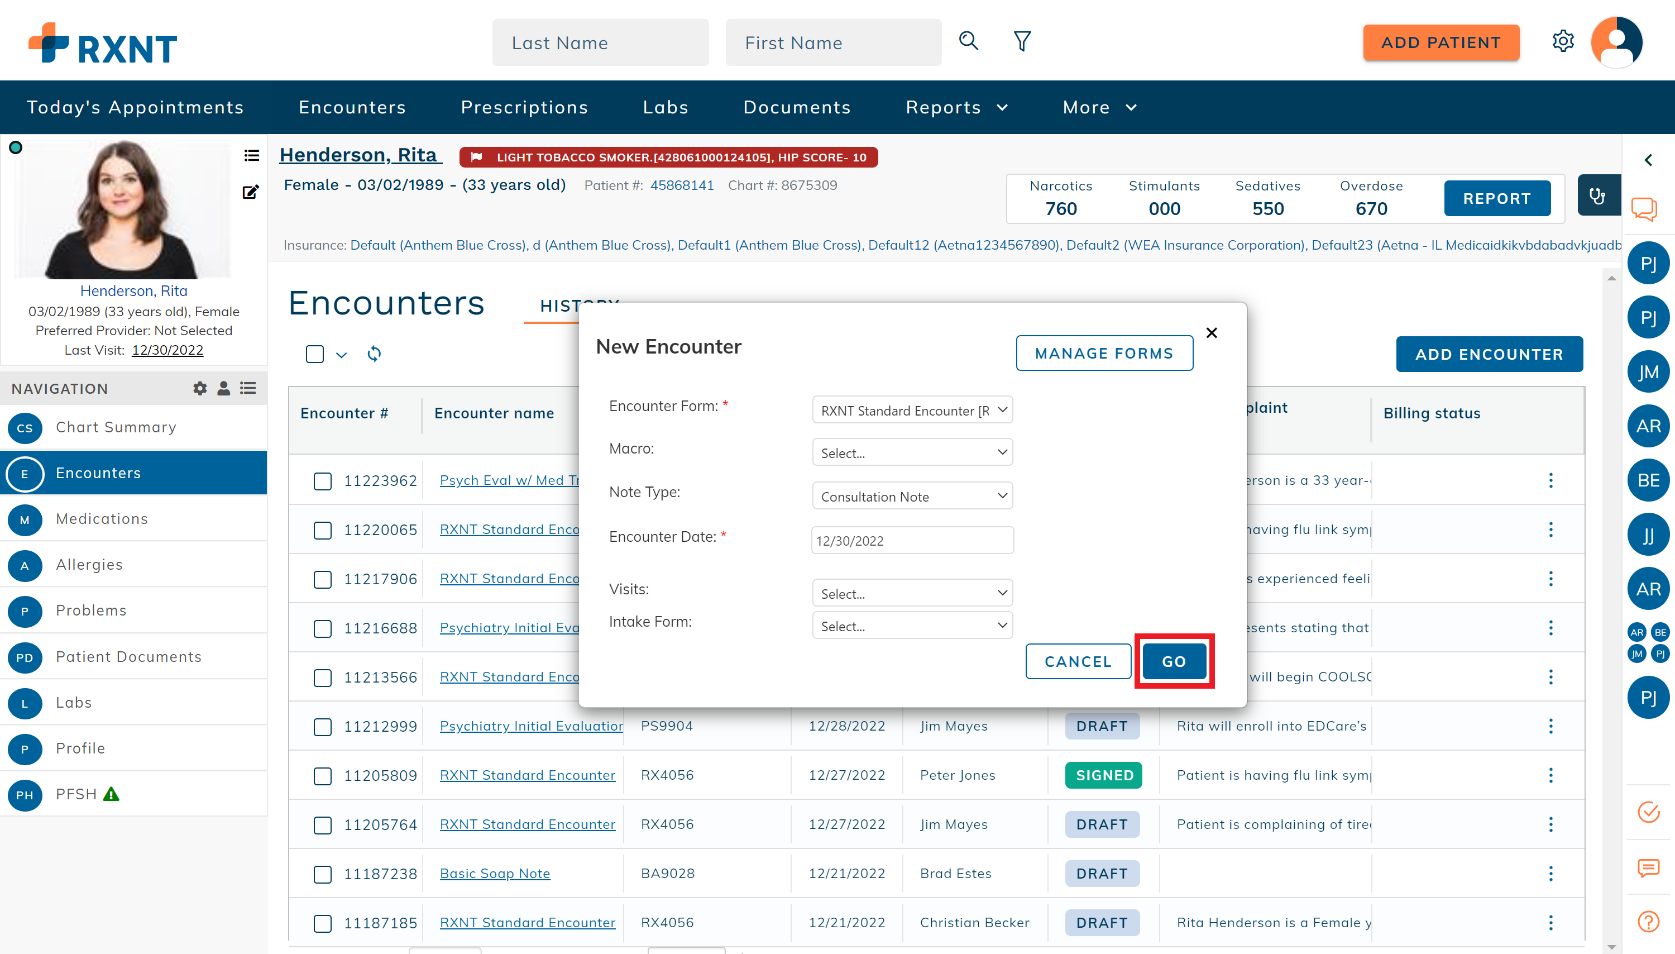Open row menu for encounter 11212999

tap(1550, 726)
